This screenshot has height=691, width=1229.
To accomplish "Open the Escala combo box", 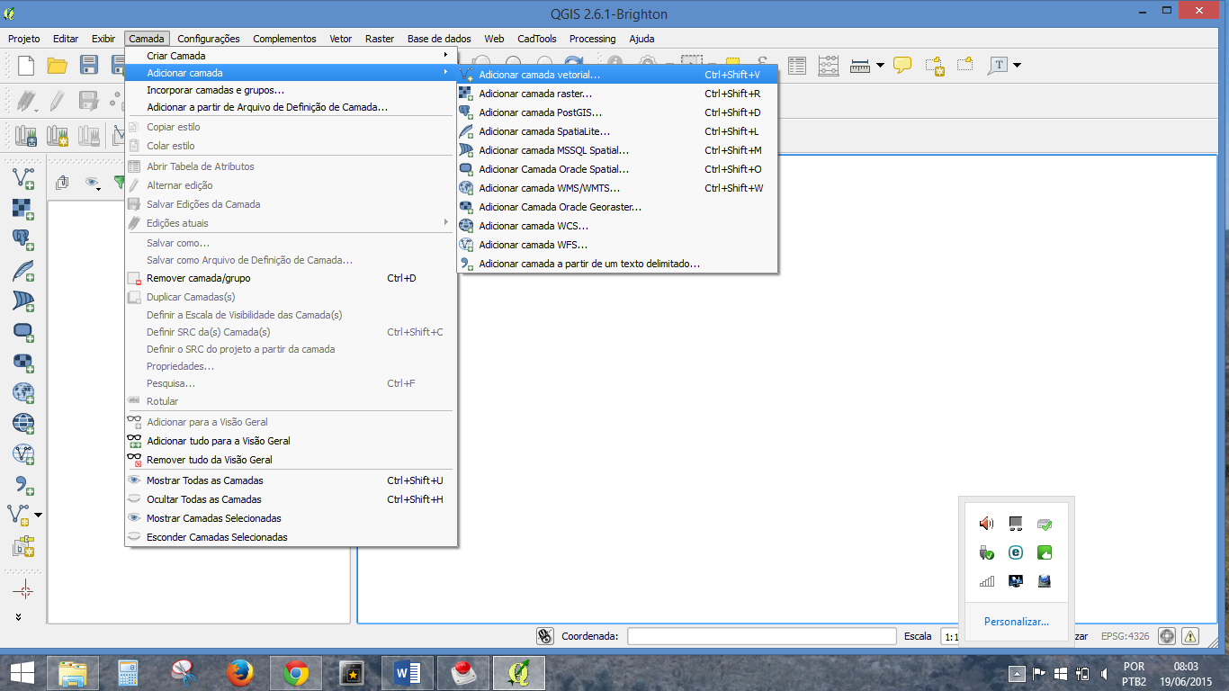I will [949, 636].
